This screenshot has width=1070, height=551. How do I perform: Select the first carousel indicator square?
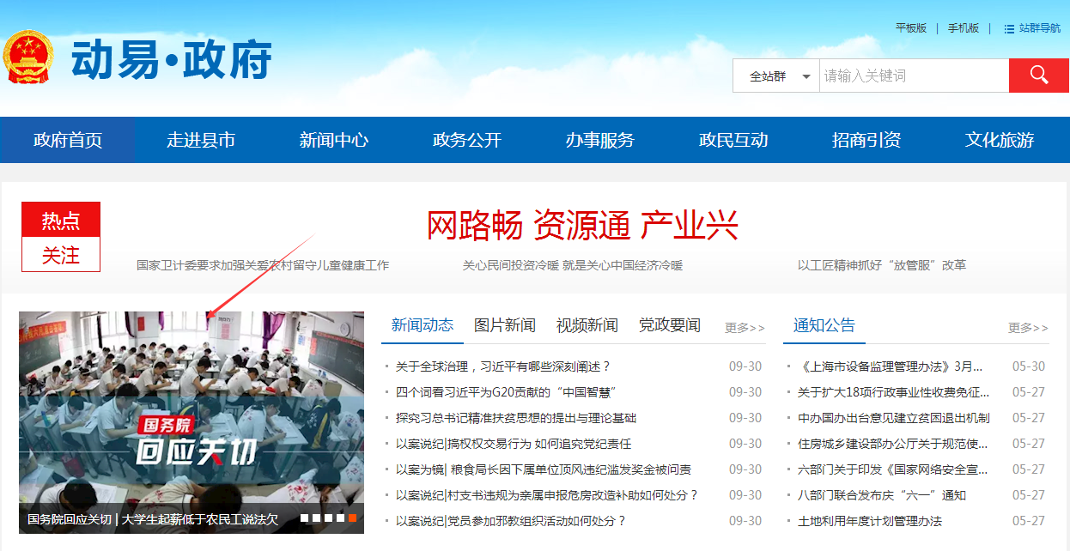305,518
